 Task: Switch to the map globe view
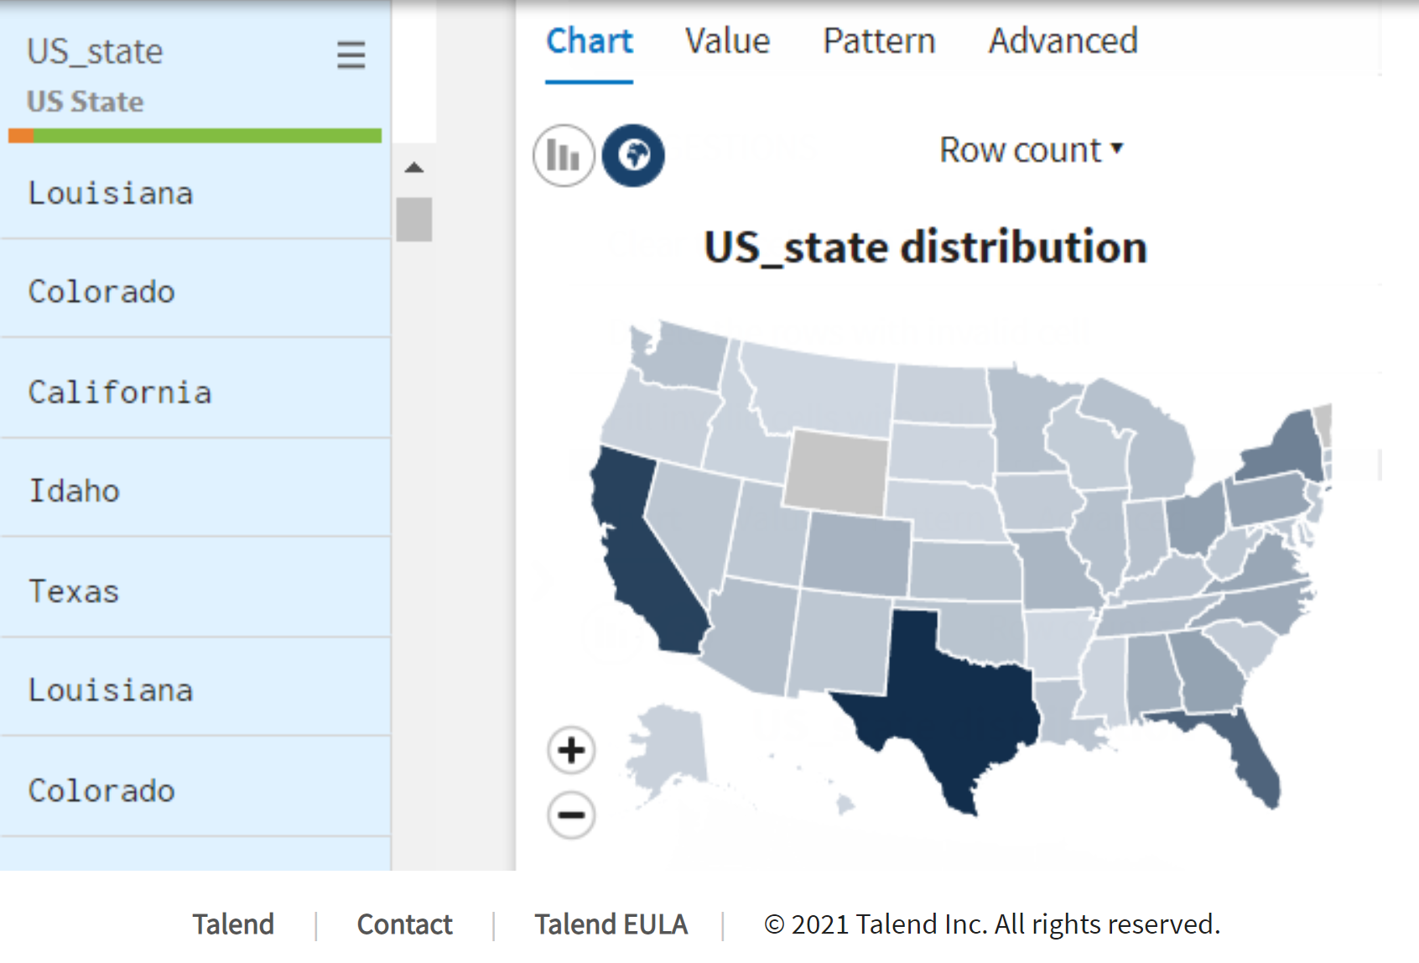(633, 155)
